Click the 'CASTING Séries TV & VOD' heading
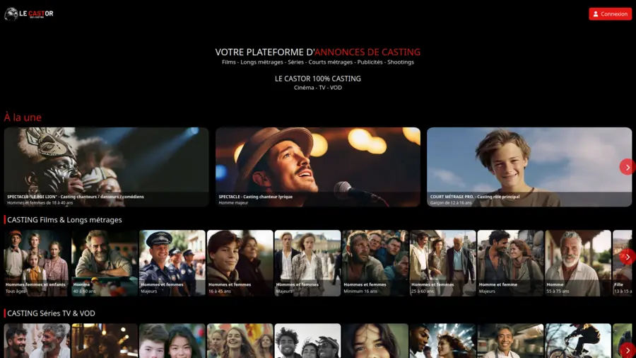Image resolution: width=636 pixels, height=358 pixels. click(51, 313)
